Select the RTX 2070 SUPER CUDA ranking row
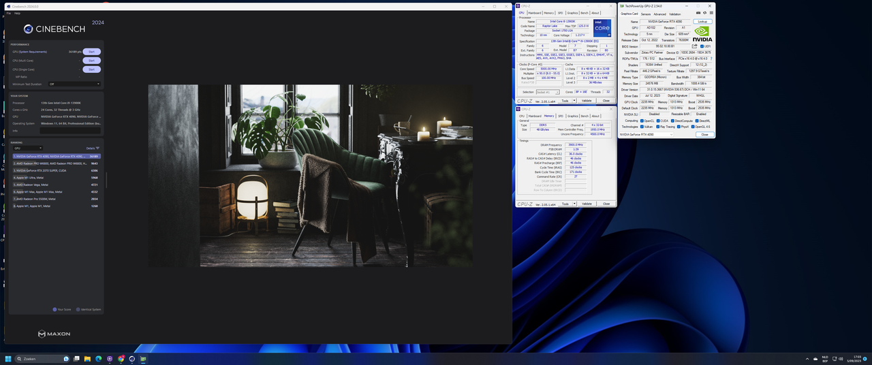This screenshot has height=365, width=872. 57,170
